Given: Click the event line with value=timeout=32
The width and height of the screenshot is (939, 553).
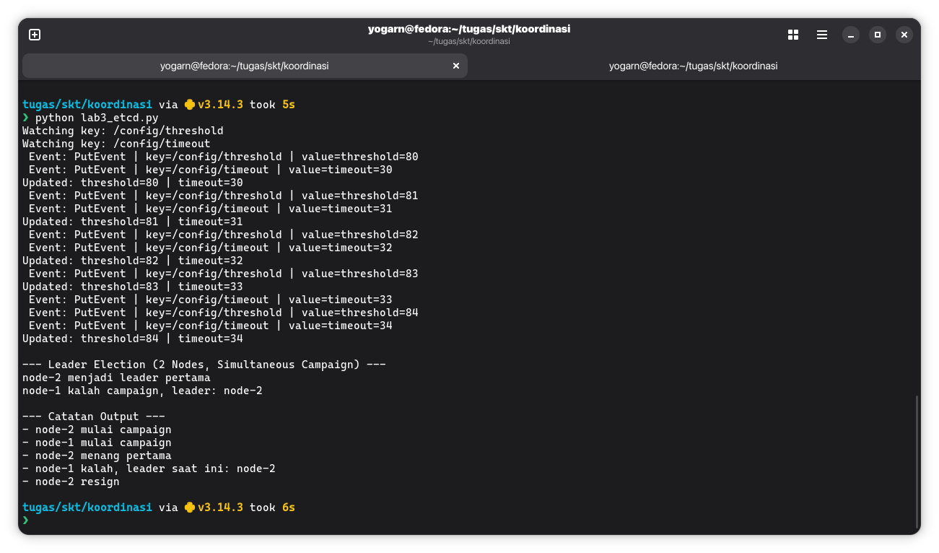Looking at the screenshot, I should [x=211, y=248].
